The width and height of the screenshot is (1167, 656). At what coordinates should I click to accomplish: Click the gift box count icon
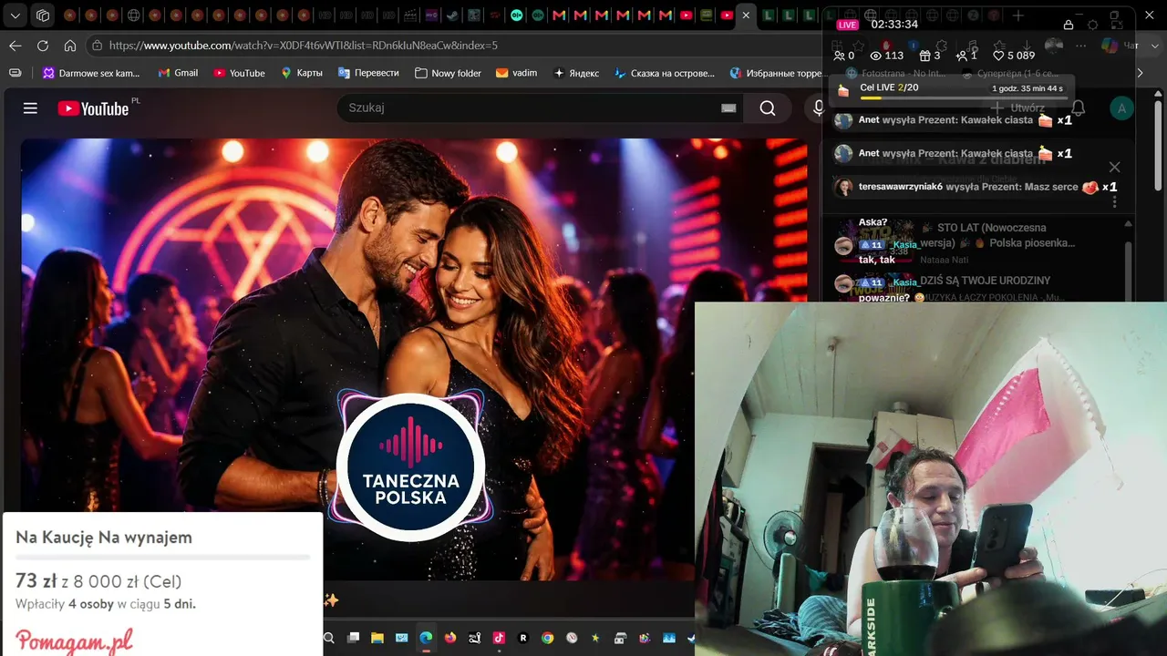(x=924, y=56)
